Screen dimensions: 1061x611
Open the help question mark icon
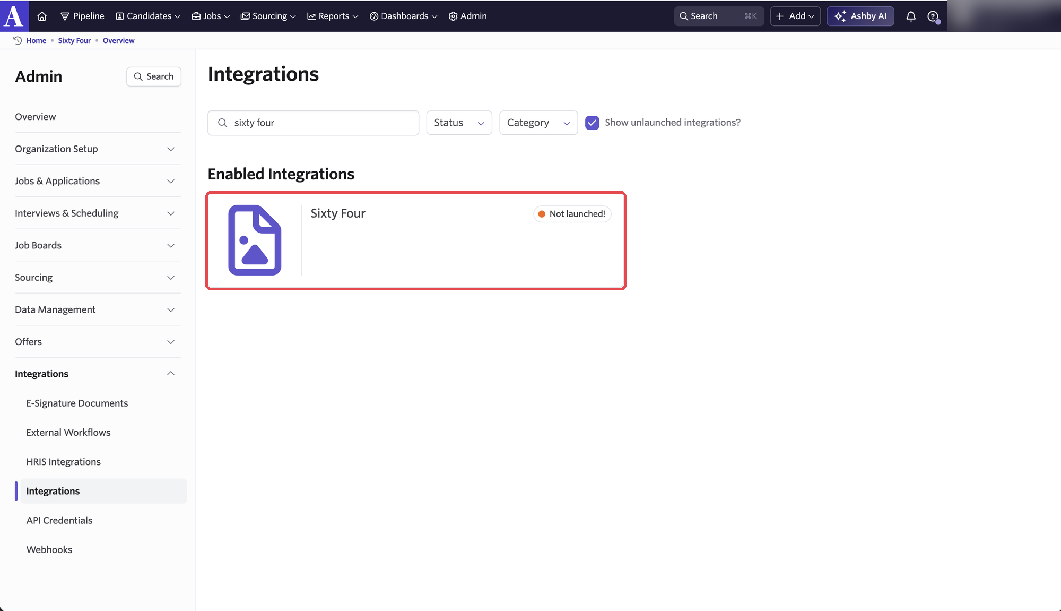(933, 16)
